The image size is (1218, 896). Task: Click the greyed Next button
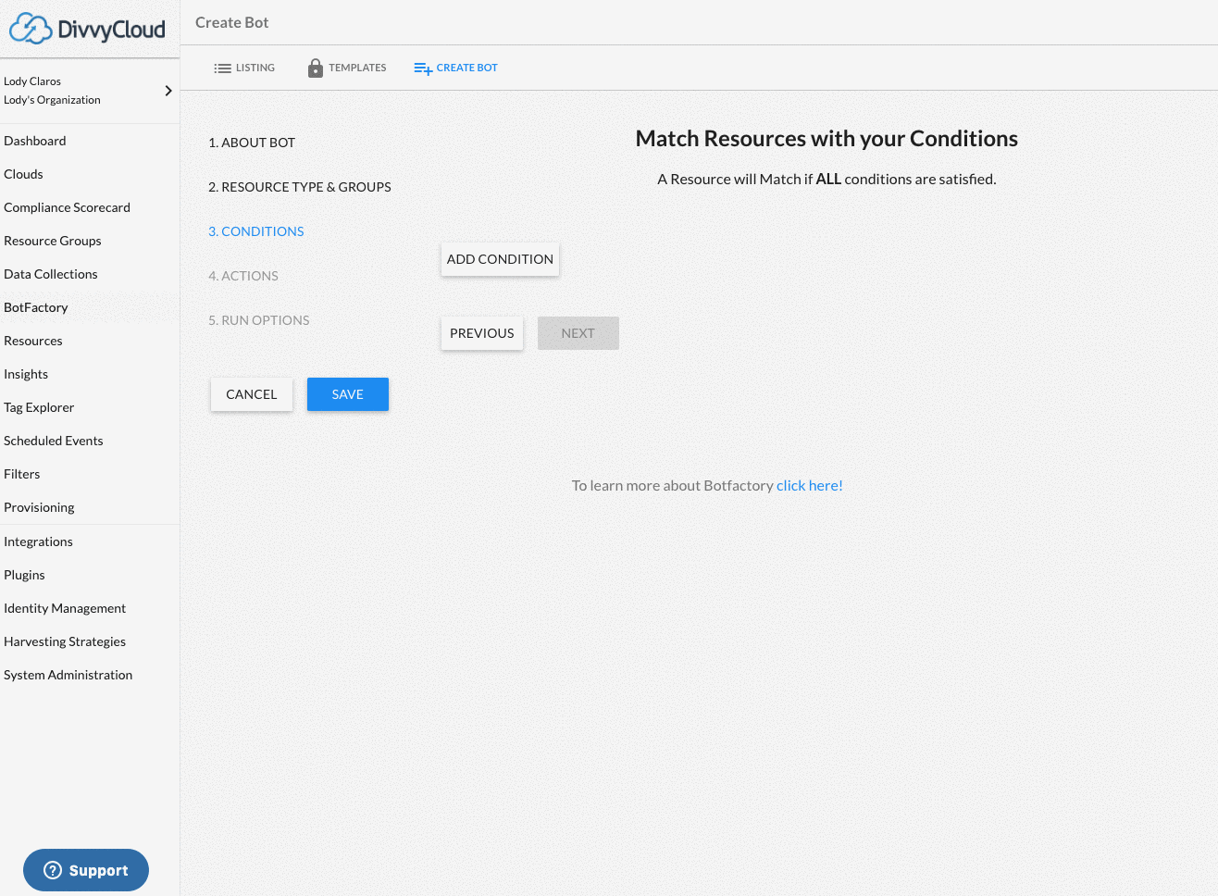coord(578,333)
